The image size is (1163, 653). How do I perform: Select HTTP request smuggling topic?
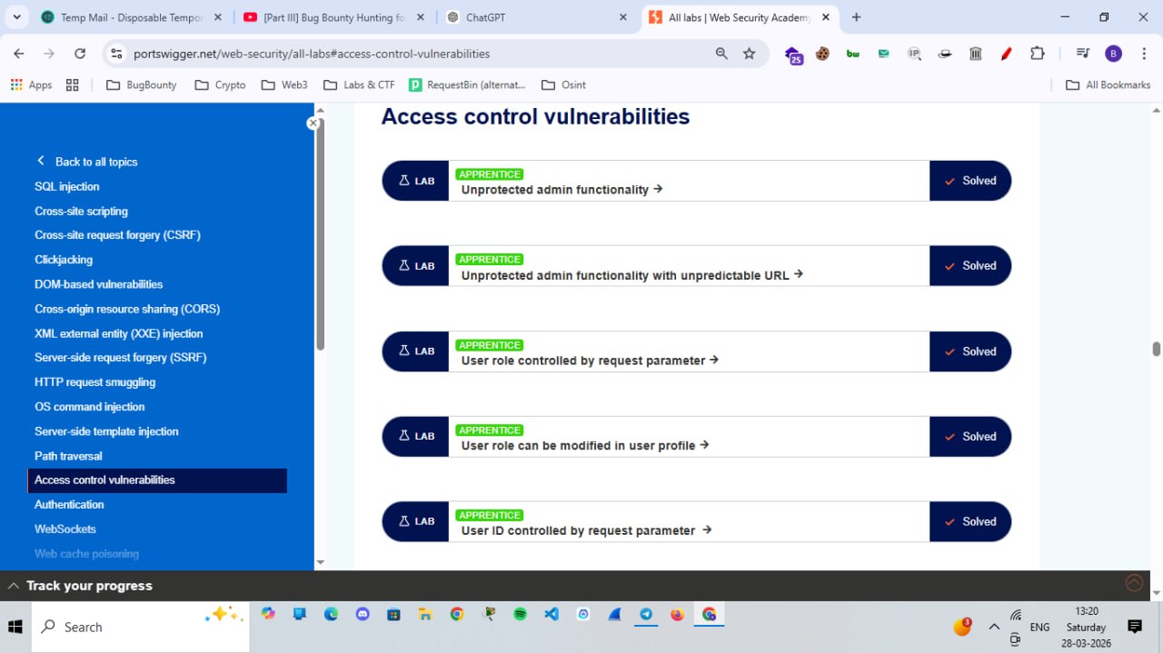coord(95,382)
